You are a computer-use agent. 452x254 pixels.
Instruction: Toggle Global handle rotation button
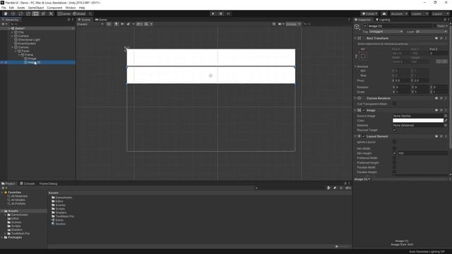[79, 14]
